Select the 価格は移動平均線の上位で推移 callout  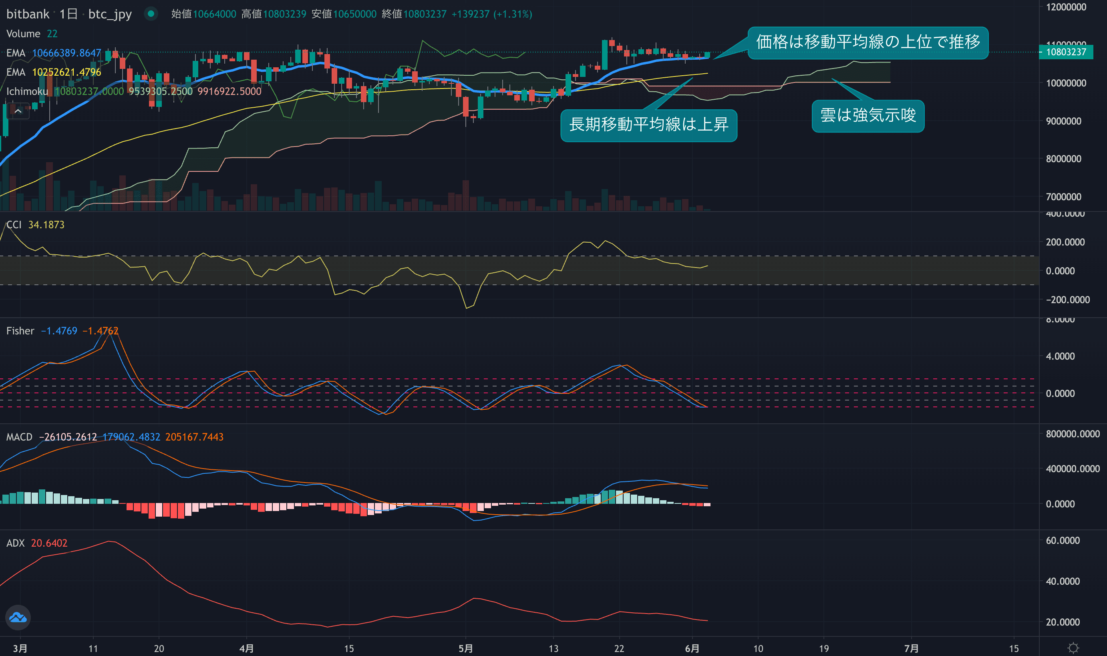867,42
